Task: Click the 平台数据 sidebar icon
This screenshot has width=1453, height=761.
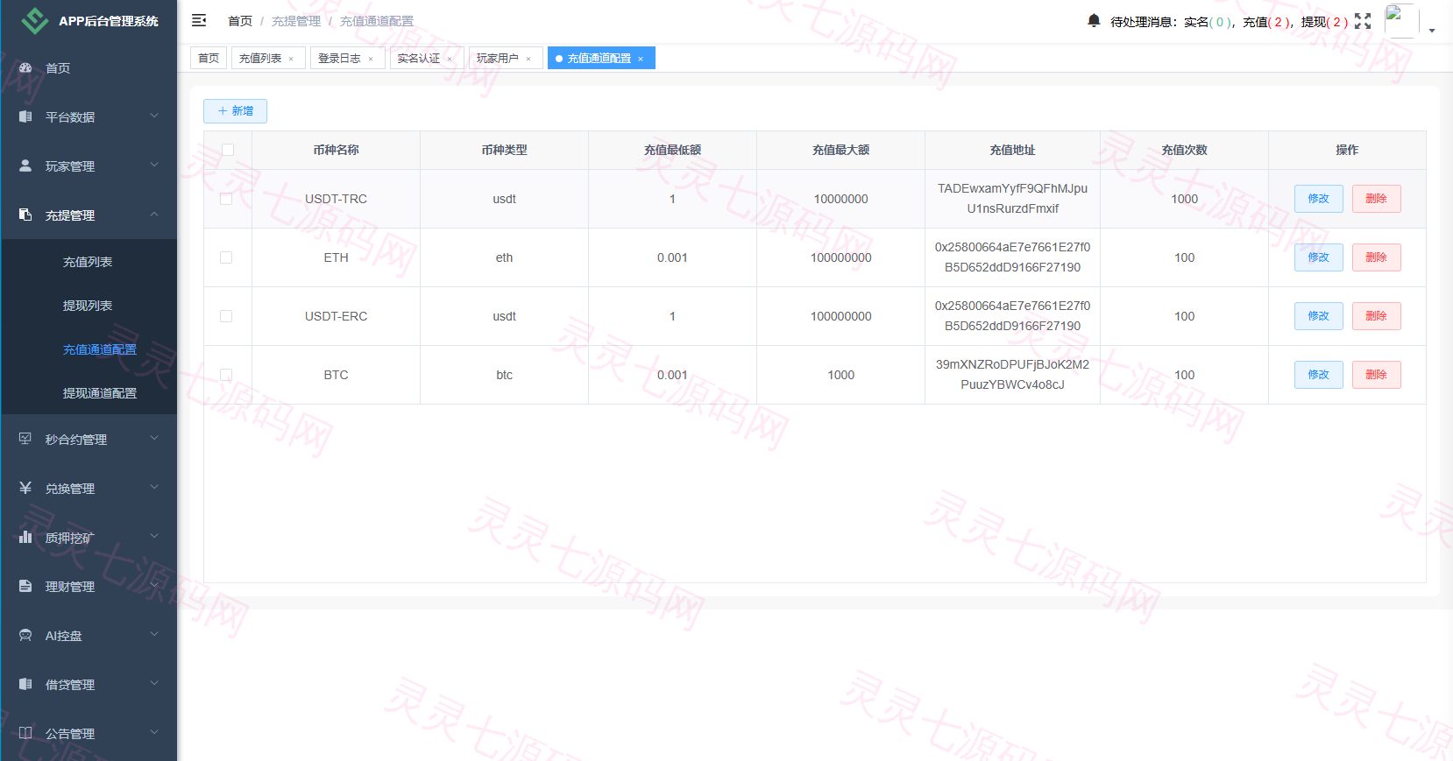Action: (25, 116)
